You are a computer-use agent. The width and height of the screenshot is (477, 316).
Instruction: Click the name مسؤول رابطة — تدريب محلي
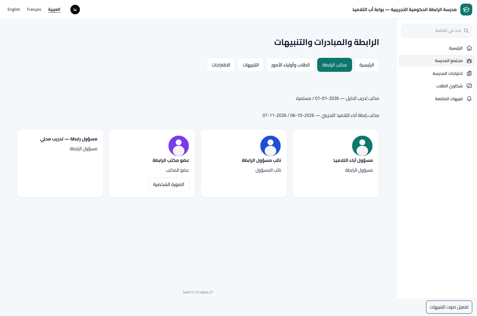(69, 139)
